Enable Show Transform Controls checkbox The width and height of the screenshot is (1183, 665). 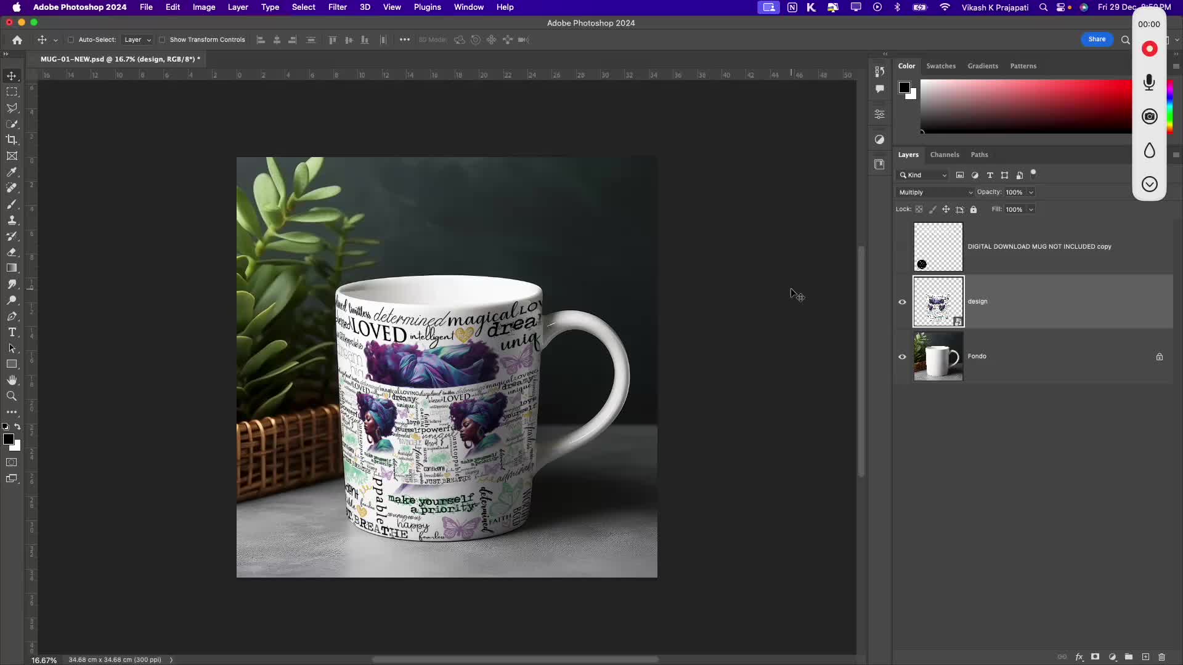click(x=162, y=40)
